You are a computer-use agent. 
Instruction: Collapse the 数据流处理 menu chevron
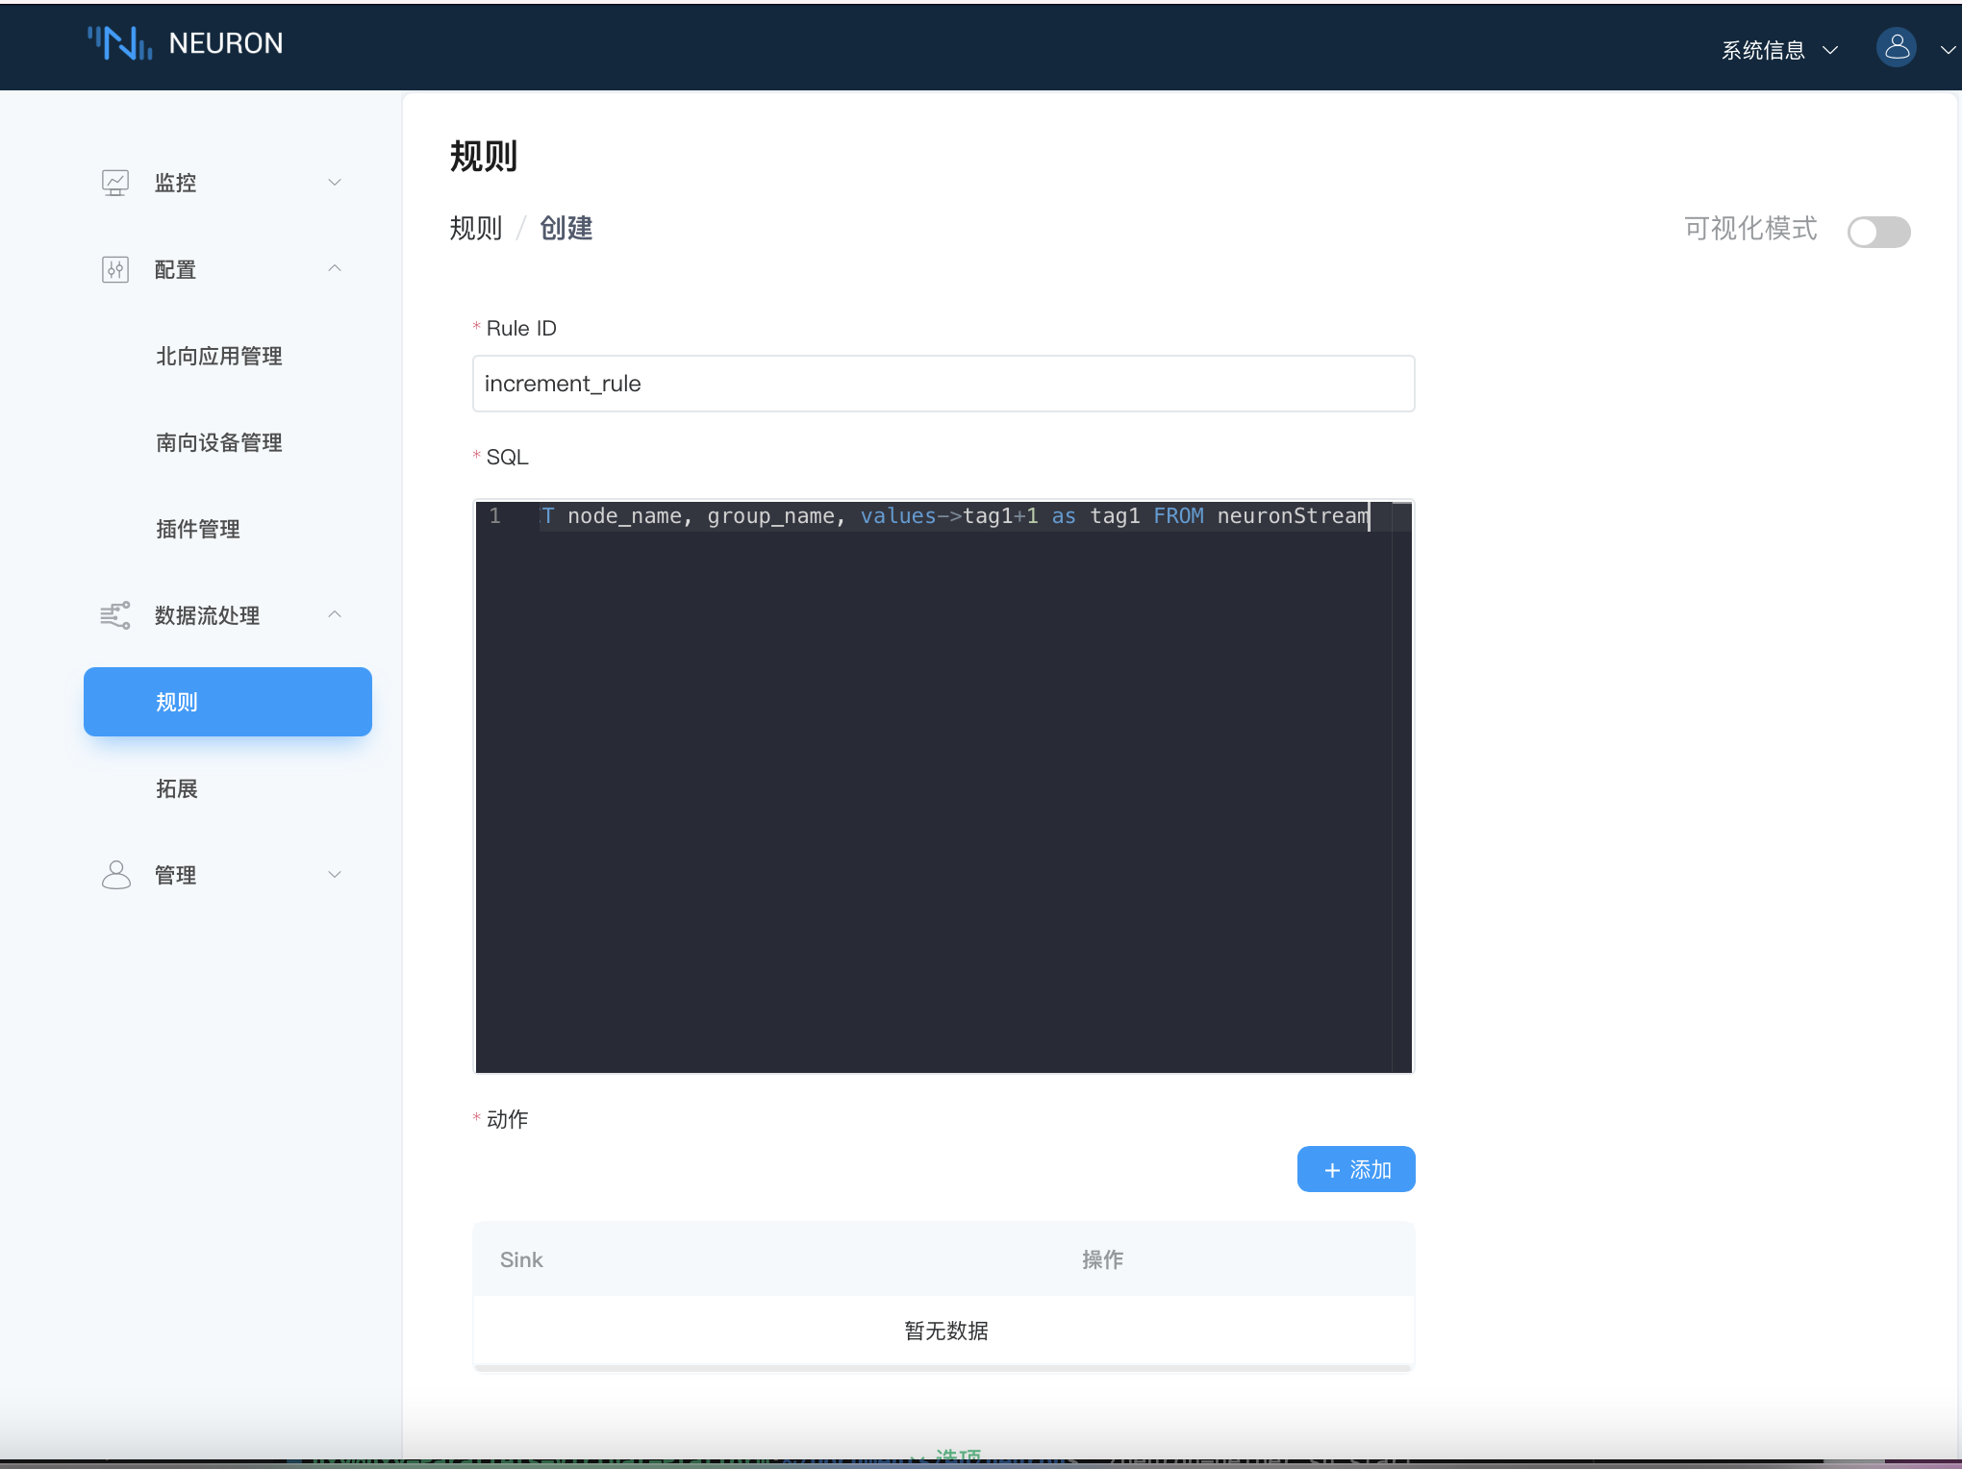click(x=335, y=614)
